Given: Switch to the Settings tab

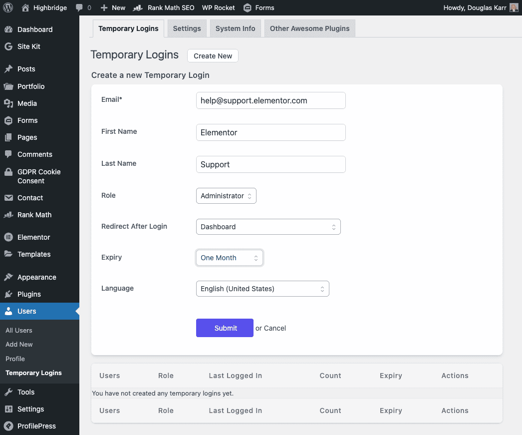Looking at the screenshot, I should (x=187, y=28).
